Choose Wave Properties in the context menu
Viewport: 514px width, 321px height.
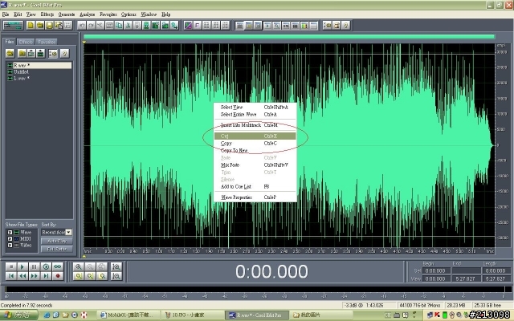coord(255,197)
